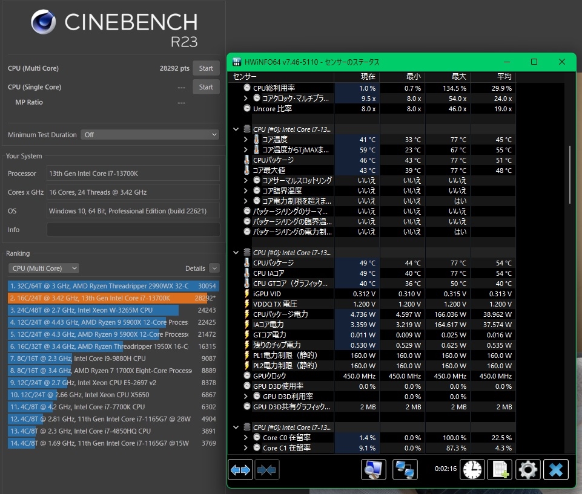The width and height of the screenshot is (582, 494).
Task: Expand the コア温度からTjMAXま row
Action: click(x=245, y=150)
